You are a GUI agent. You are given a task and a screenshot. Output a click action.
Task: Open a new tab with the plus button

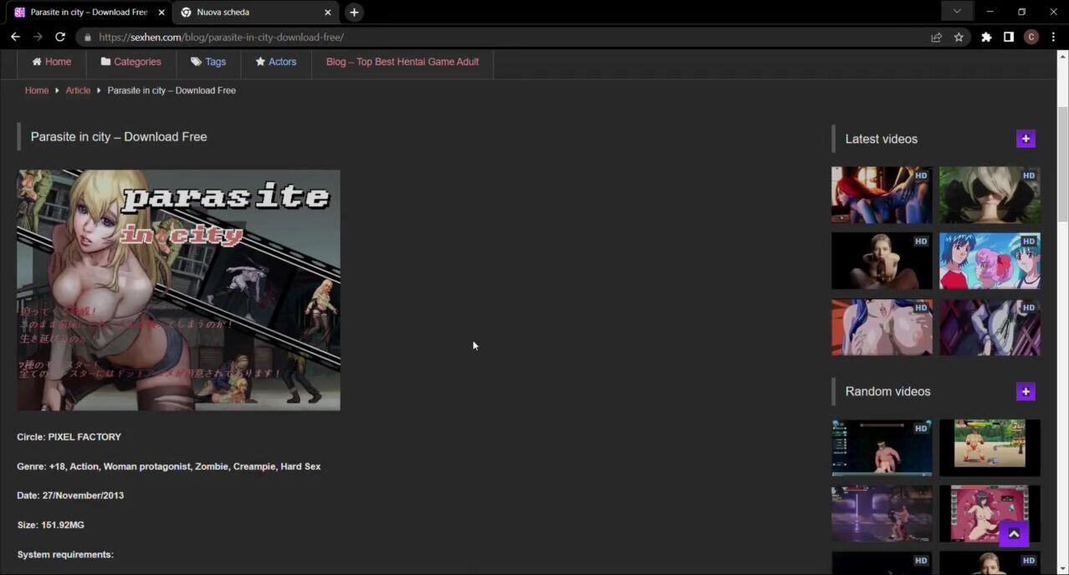pos(354,13)
